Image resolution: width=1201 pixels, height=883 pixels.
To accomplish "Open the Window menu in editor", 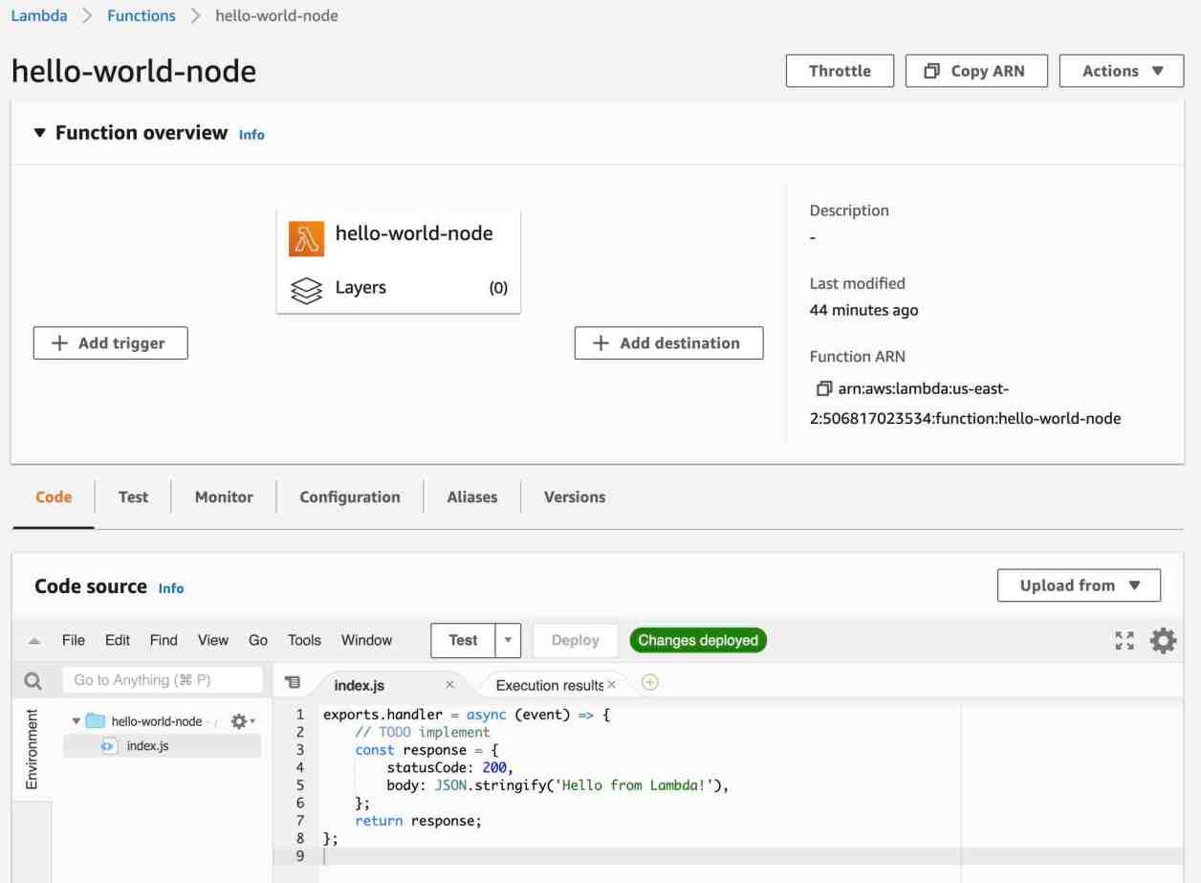I will coord(366,640).
